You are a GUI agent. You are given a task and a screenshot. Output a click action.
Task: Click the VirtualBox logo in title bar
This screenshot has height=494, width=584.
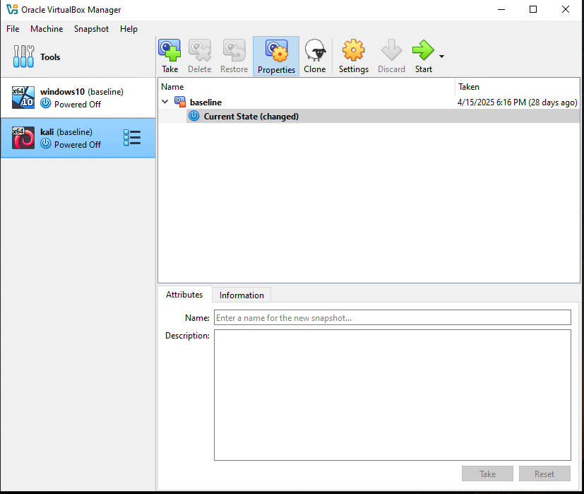coord(12,9)
